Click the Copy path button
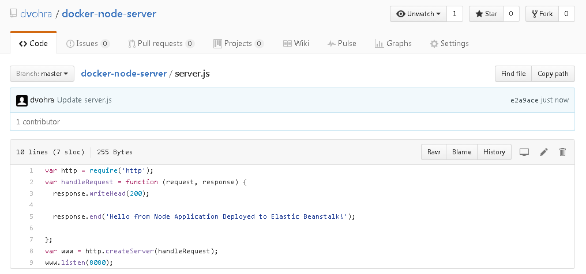The height and width of the screenshot is (274, 586). coord(553,74)
